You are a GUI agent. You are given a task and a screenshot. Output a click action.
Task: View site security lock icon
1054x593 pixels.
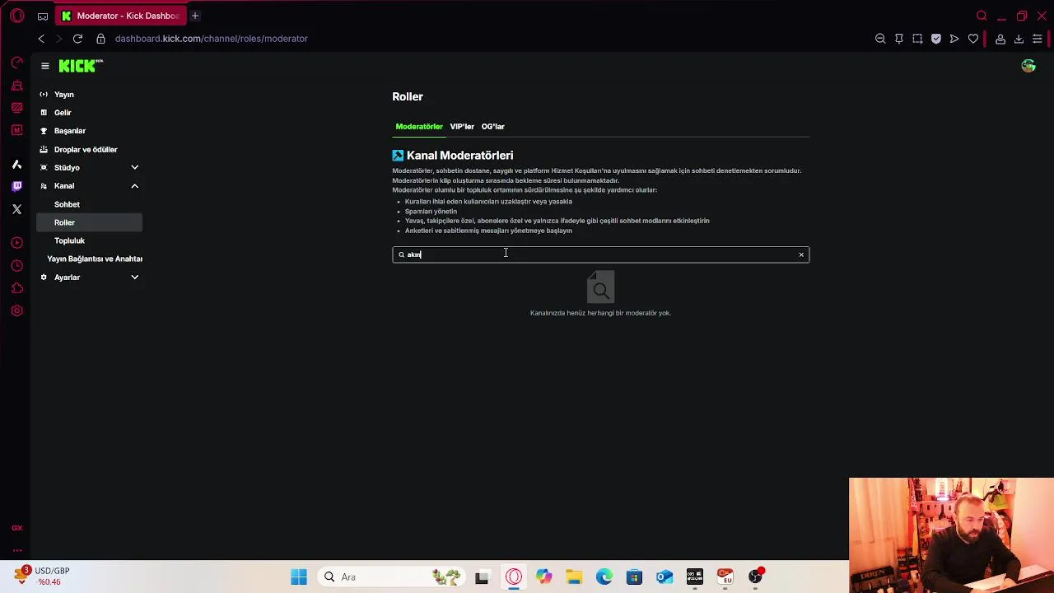tap(100, 39)
